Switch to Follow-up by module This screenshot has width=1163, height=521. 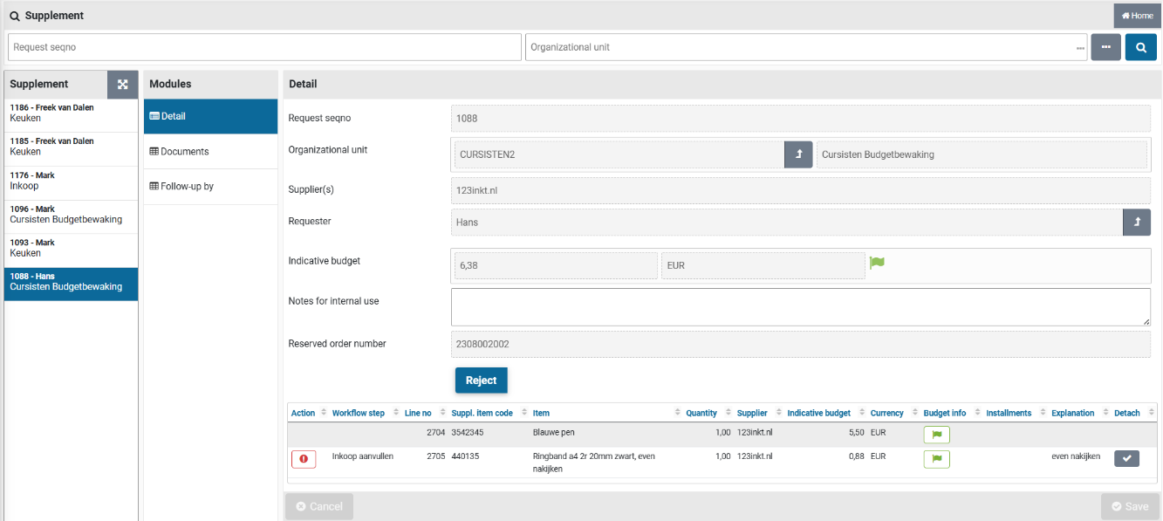pyautogui.click(x=187, y=187)
